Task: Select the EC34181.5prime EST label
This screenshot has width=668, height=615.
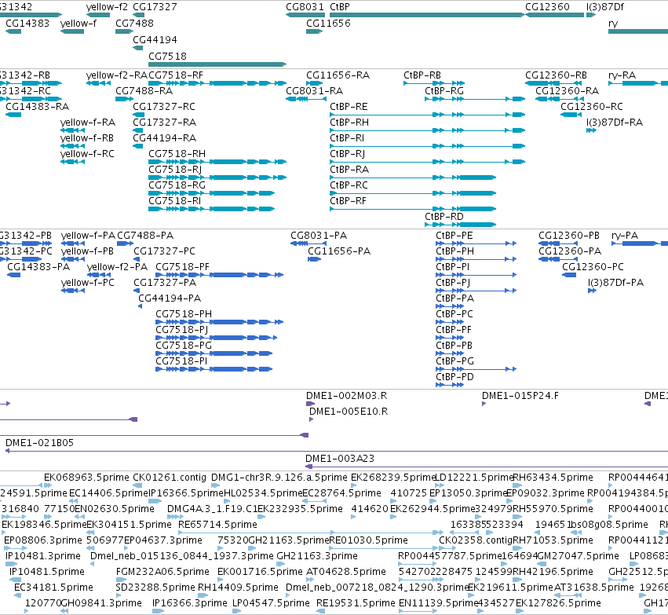Action: coord(53,588)
